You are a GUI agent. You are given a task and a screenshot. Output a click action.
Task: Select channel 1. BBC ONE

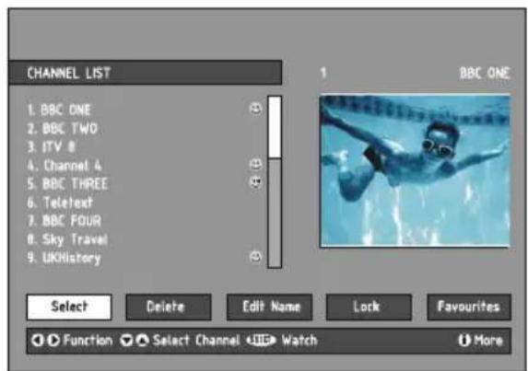point(59,110)
